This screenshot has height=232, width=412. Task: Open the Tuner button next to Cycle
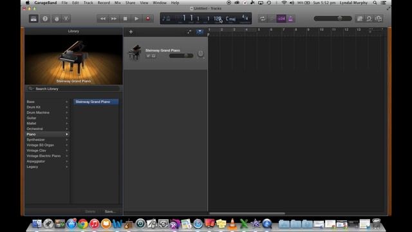[272, 19]
